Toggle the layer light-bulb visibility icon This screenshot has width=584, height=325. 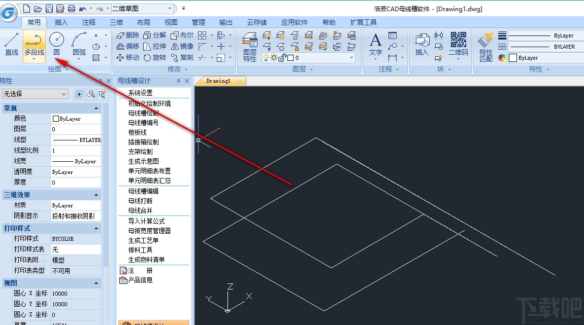coord(266,58)
